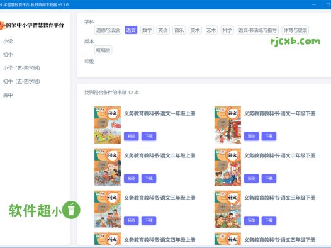Choose the 数学 subject tag
Screen dimensions: 331x248
(147, 30)
